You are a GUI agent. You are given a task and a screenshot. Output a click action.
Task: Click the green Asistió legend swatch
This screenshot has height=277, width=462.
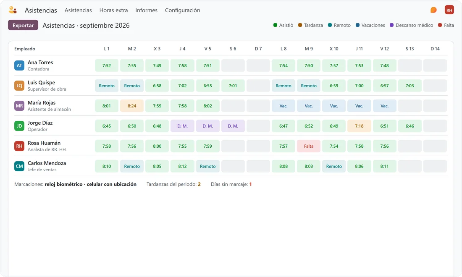click(x=275, y=25)
